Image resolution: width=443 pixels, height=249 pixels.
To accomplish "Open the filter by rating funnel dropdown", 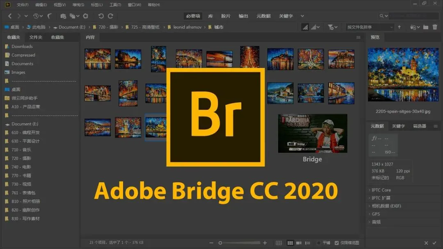I will pyautogui.click(x=333, y=27).
